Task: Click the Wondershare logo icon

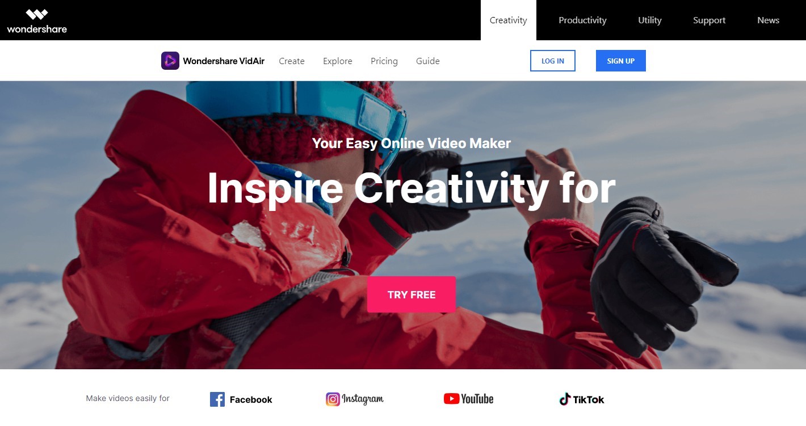Action: click(37, 15)
